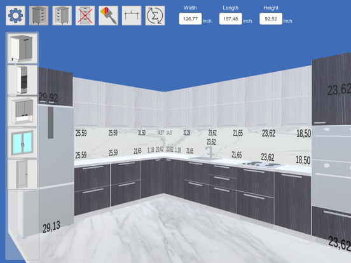This screenshot has height=263, width=351.
Task: Click the upper 18,50 dimension label
Action: 303,133
